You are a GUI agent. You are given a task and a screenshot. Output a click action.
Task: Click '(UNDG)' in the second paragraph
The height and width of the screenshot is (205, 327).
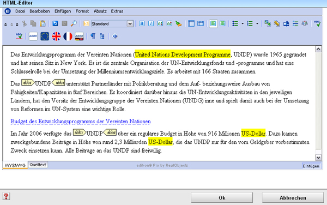193,101
